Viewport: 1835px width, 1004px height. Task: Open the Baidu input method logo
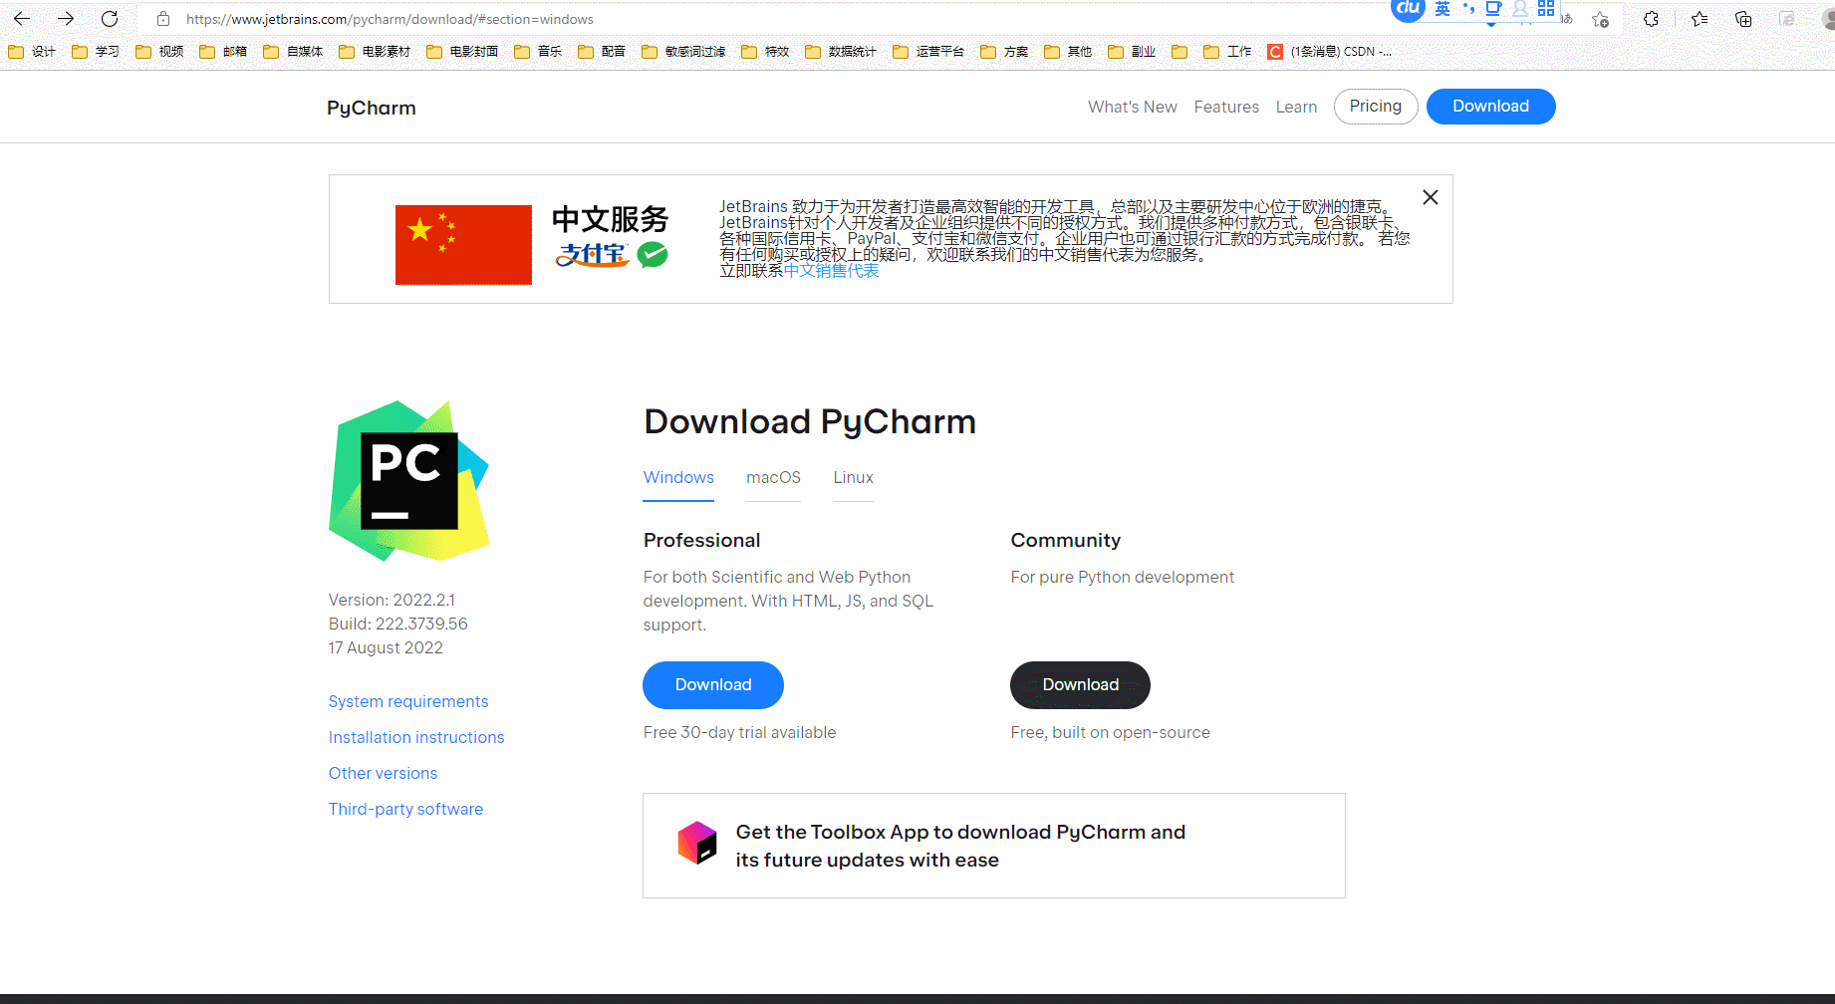coord(1408,9)
